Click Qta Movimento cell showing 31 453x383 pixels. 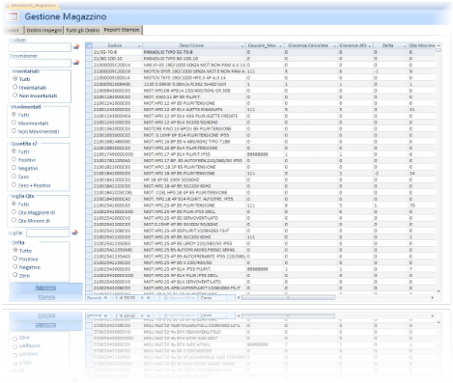point(422,109)
